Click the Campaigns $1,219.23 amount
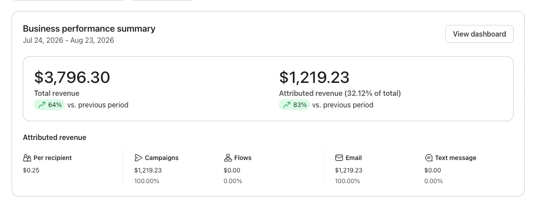Image resolution: width=536 pixels, height=205 pixels. point(148,170)
